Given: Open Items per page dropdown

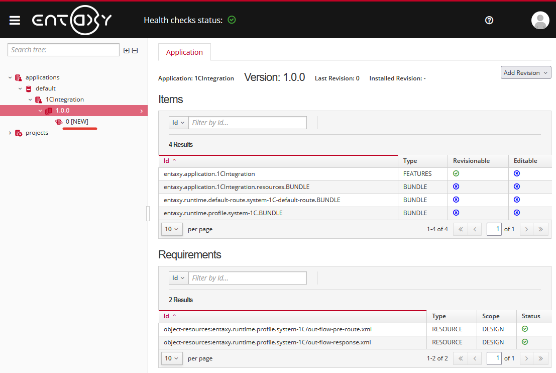Looking at the screenshot, I should coord(172,229).
